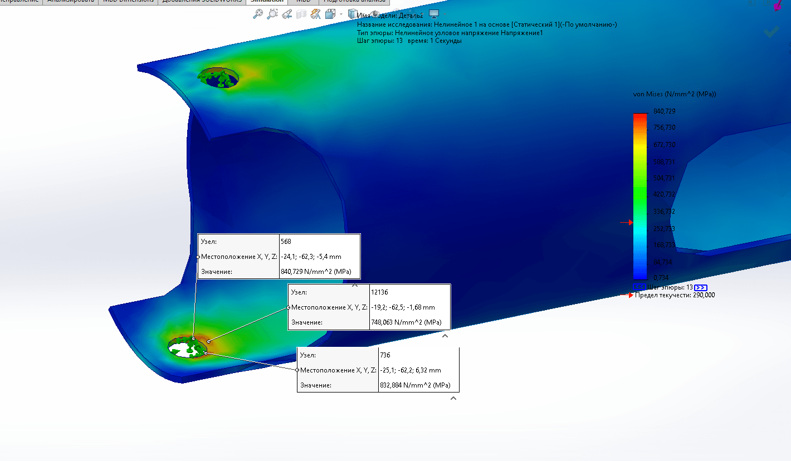Click the Previous View icon
The image size is (791, 461).
pyautogui.click(x=287, y=14)
